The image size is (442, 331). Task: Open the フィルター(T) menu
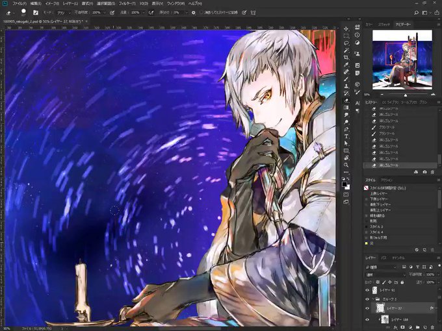point(127,4)
